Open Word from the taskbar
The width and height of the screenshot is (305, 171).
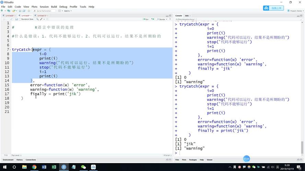pos(44,167)
